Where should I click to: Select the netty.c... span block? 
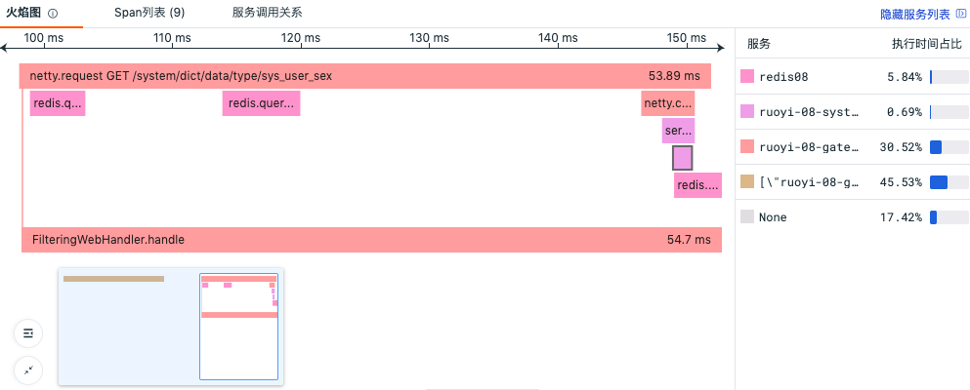pos(667,103)
